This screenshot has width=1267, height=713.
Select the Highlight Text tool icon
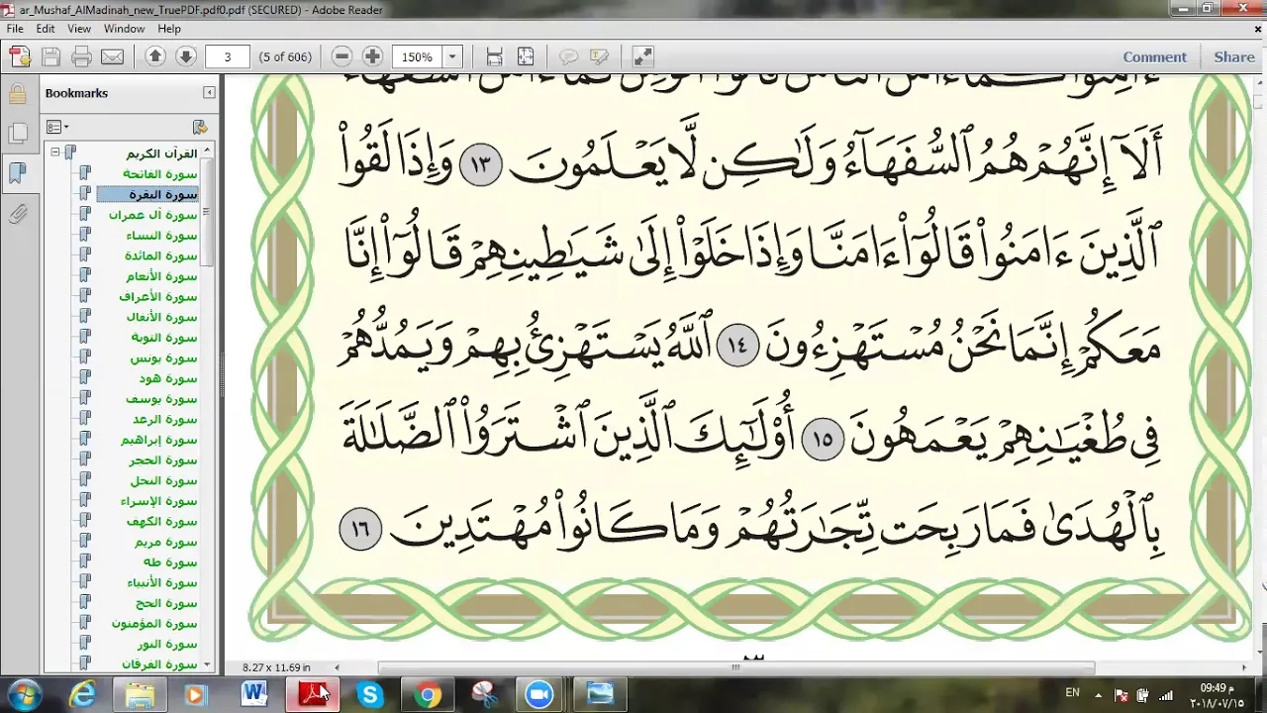(x=599, y=56)
